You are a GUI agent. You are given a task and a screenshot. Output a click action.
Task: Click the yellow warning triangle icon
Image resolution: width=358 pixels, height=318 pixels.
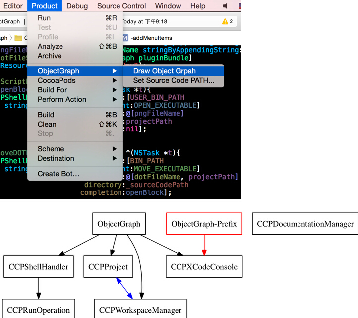225,21
